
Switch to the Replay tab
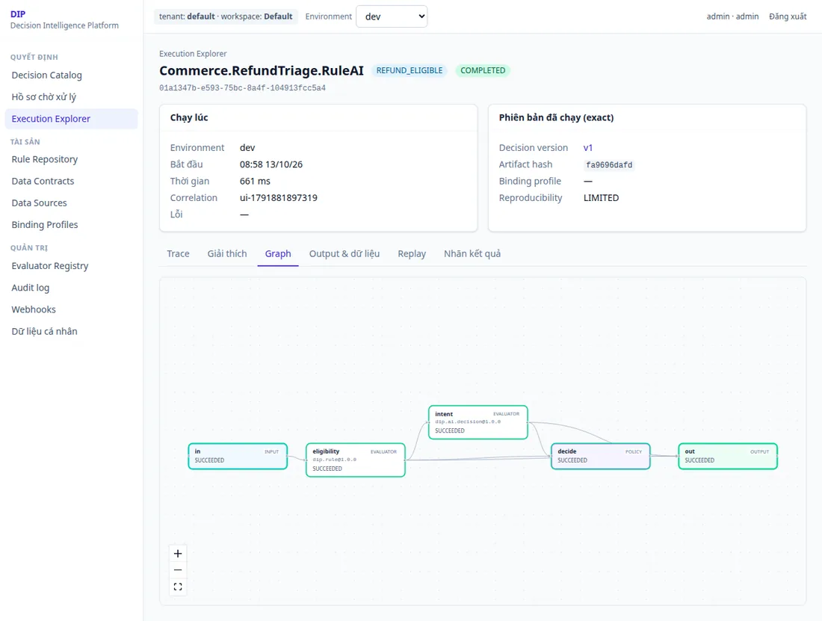click(x=412, y=253)
